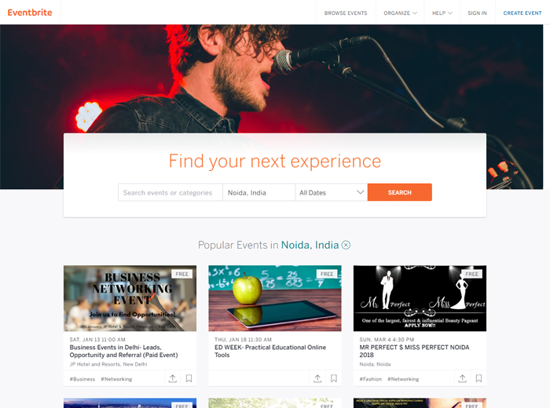
Task: Open the Help dropdown menu
Action: tap(442, 13)
